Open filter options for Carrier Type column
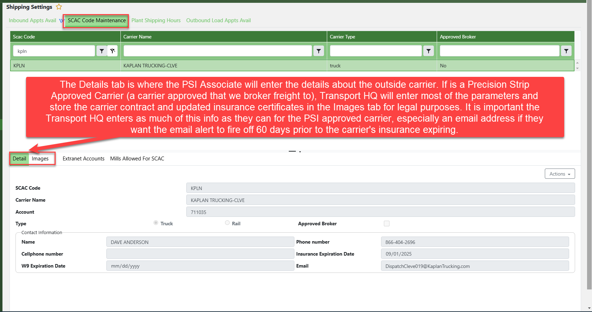Screen dimensions: 592x312 (x=428, y=51)
